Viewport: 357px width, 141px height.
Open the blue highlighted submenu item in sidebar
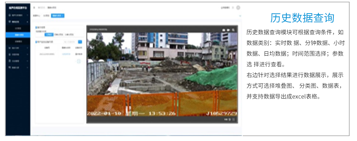[18, 35]
